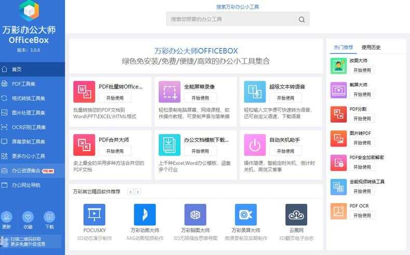410x255 pixels.
Task: Click the 截屏大师 purple camera icon
Action: (x=338, y=90)
